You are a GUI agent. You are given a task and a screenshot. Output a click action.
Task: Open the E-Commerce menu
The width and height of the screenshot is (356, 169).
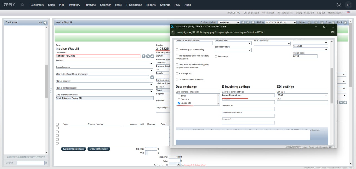[x=134, y=5]
